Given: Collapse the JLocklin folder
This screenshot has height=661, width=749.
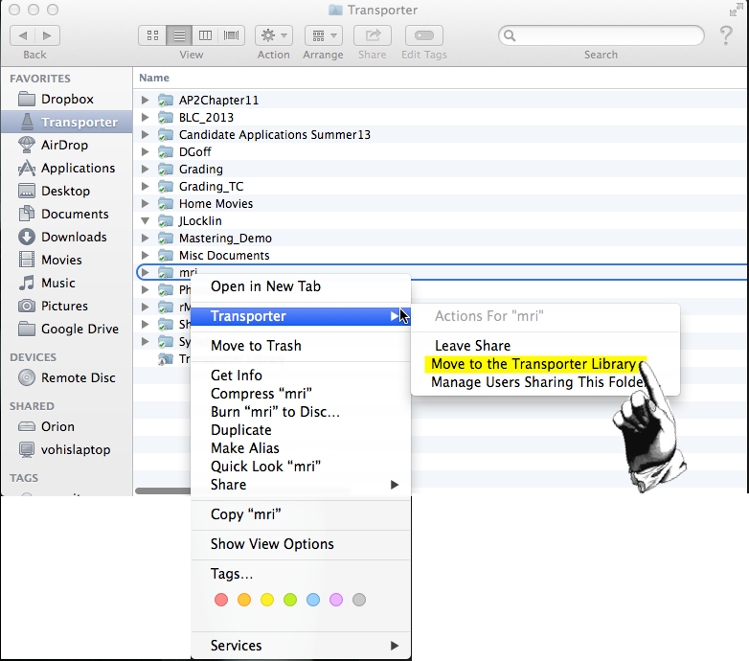Looking at the screenshot, I should point(145,220).
